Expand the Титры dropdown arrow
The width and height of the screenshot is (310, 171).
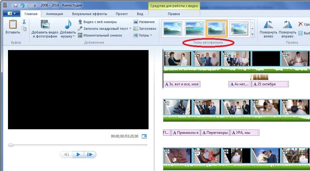tap(151, 35)
